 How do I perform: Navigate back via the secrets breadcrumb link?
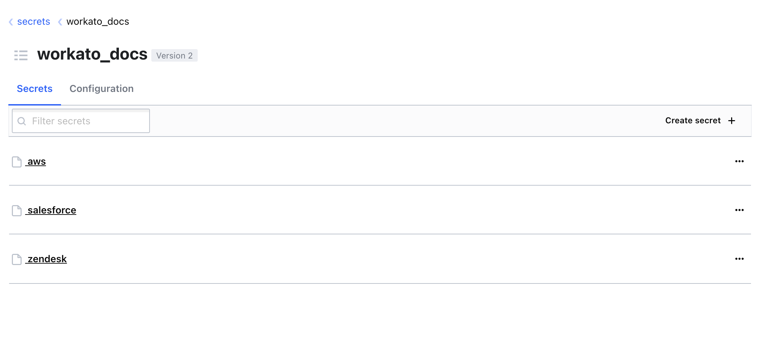pyautogui.click(x=33, y=22)
